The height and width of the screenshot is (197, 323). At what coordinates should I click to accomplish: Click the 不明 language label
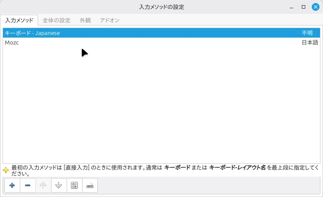pyautogui.click(x=307, y=33)
